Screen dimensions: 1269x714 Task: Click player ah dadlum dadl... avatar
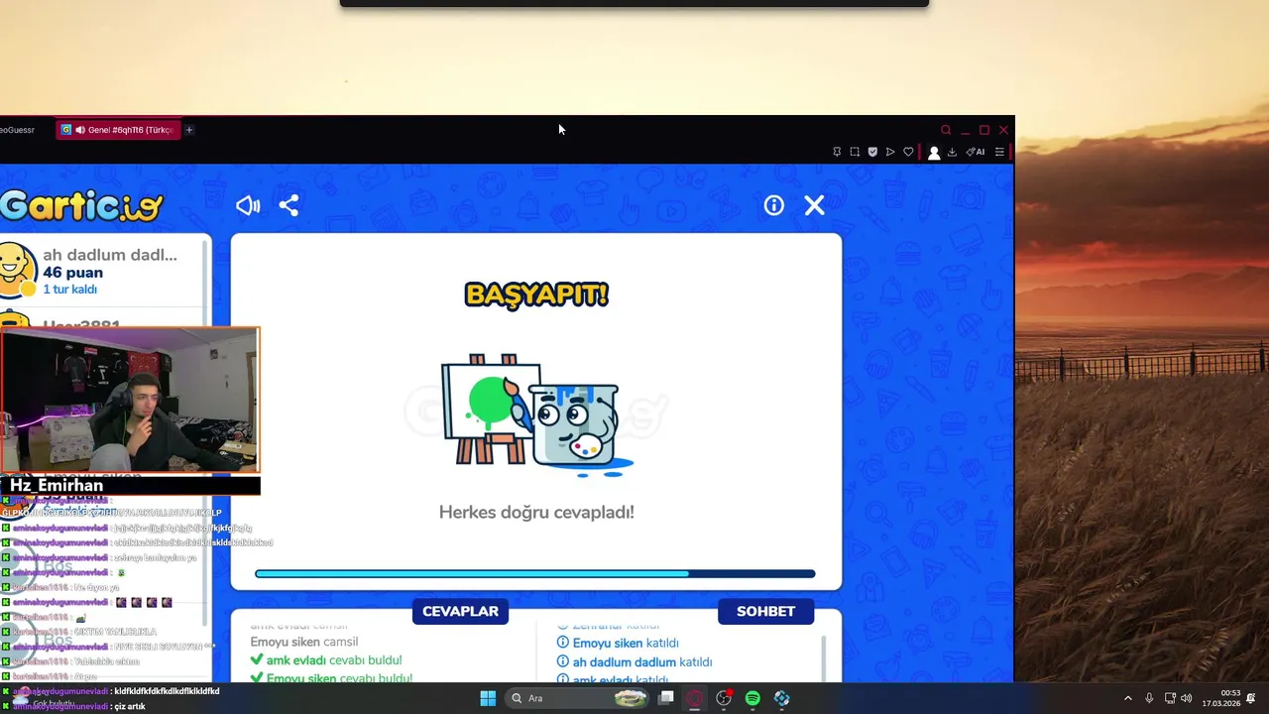pos(16,270)
